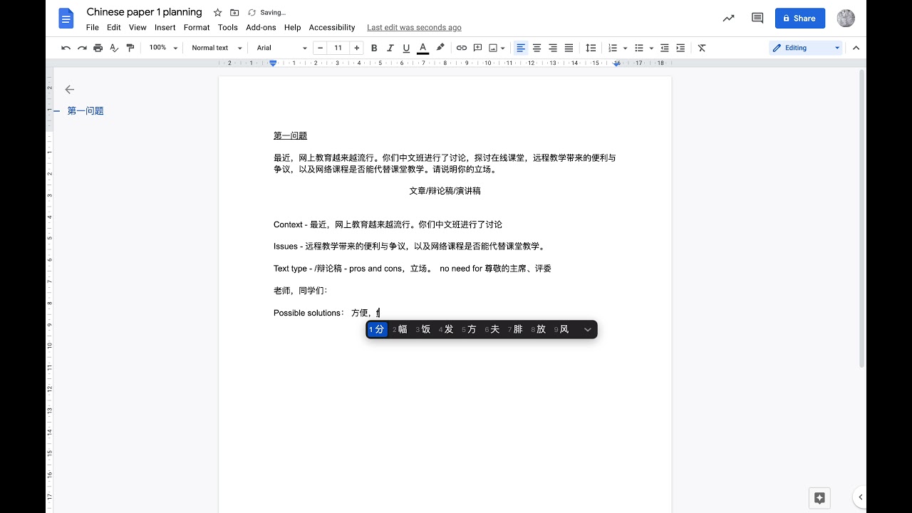This screenshot has height=513, width=912.
Task: Click the document title Chinese paper 1 planning
Action: coord(144,12)
